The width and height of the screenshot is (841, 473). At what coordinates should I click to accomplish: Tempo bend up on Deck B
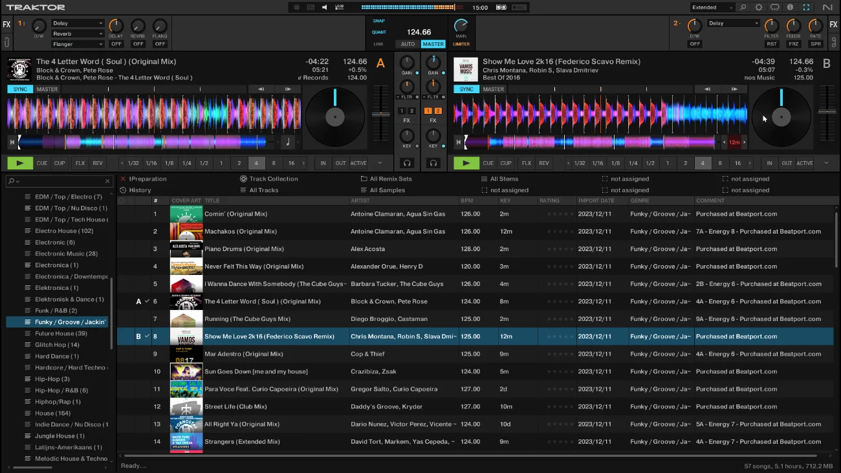(x=734, y=89)
